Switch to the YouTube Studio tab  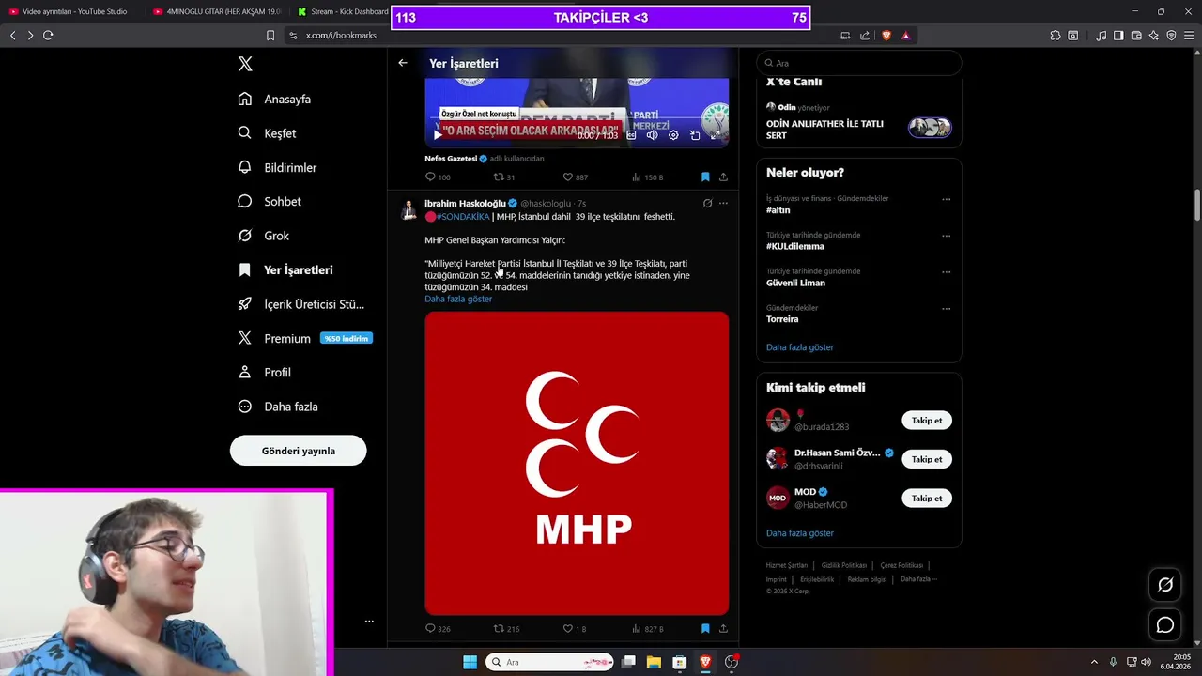point(70,11)
